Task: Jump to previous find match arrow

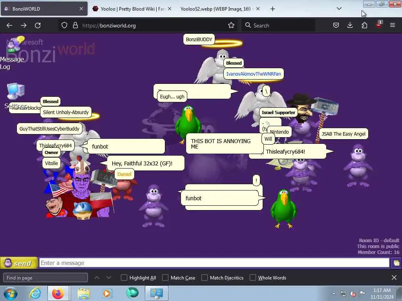Action: [97, 277]
